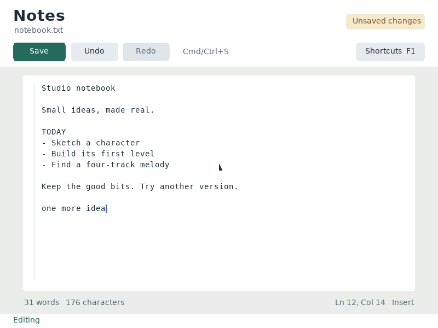Screen dimensions: 438x328
Task: Click the '- Sketch a character' line
Action: click(91, 143)
